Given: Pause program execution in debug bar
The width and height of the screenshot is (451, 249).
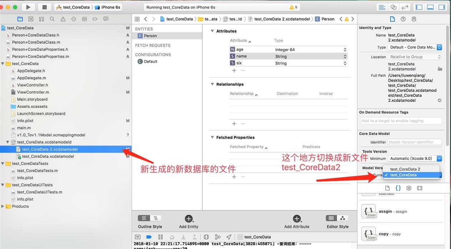Looking at the screenshot, I should tap(160, 237).
